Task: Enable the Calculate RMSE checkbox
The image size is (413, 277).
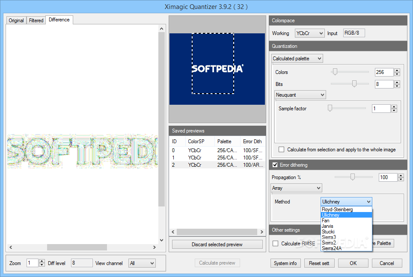Action: (x=275, y=243)
